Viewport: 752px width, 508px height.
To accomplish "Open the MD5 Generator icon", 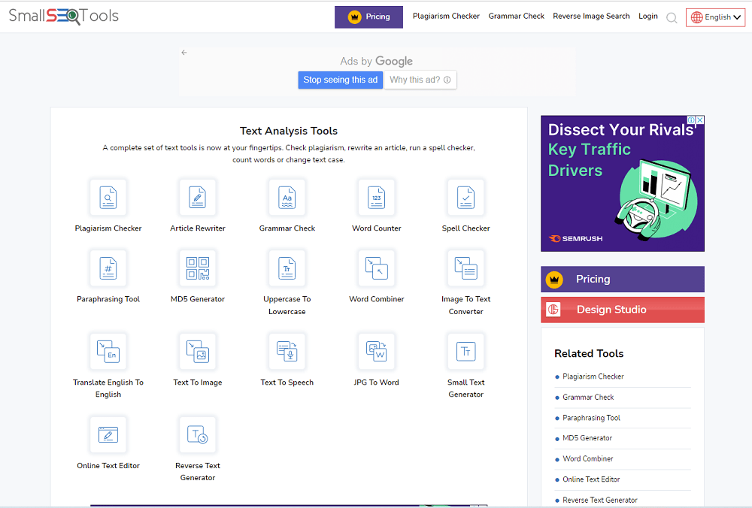I will click(x=198, y=268).
